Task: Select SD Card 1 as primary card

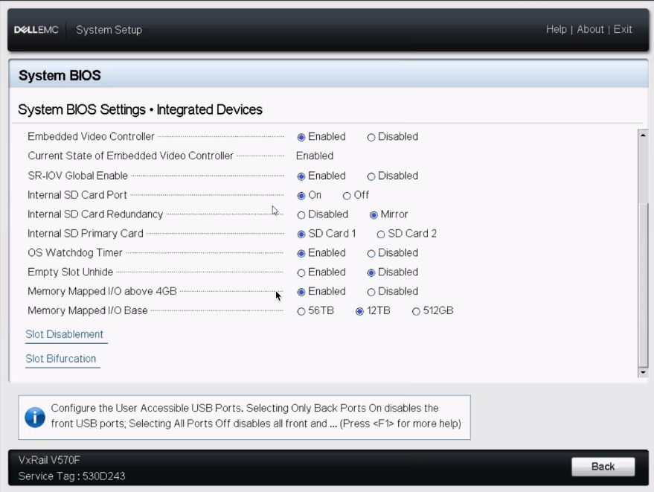Action: click(301, 234)
